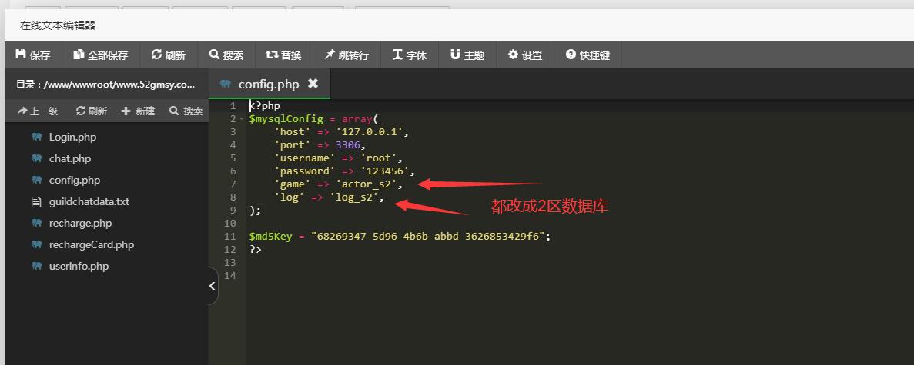The height and width of the screenshot is (365, 914).
Task: Open editor Settings (设置)
Action: [525, 55]
